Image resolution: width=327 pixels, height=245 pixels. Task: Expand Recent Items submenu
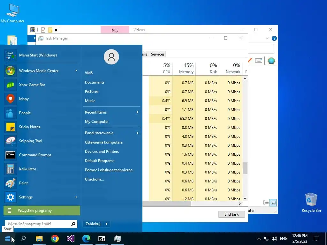pyautogui.click(x=138, y=112)
